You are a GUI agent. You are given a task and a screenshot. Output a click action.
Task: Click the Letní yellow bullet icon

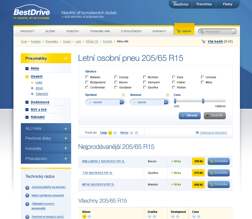[x=32, y=82]
